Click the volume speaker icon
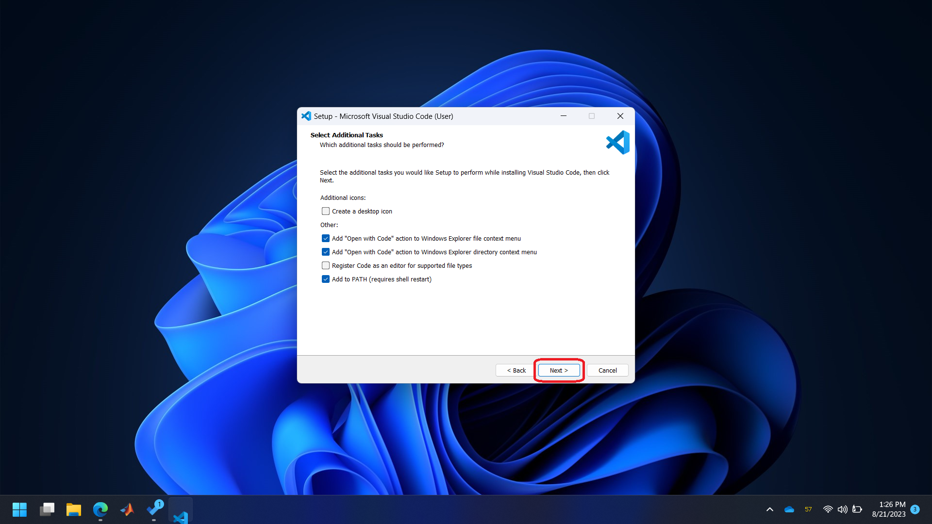The image size is (932, 524). click(842, 509)
